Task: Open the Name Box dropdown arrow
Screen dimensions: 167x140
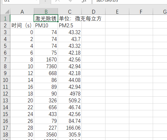Action: [37, 1]
